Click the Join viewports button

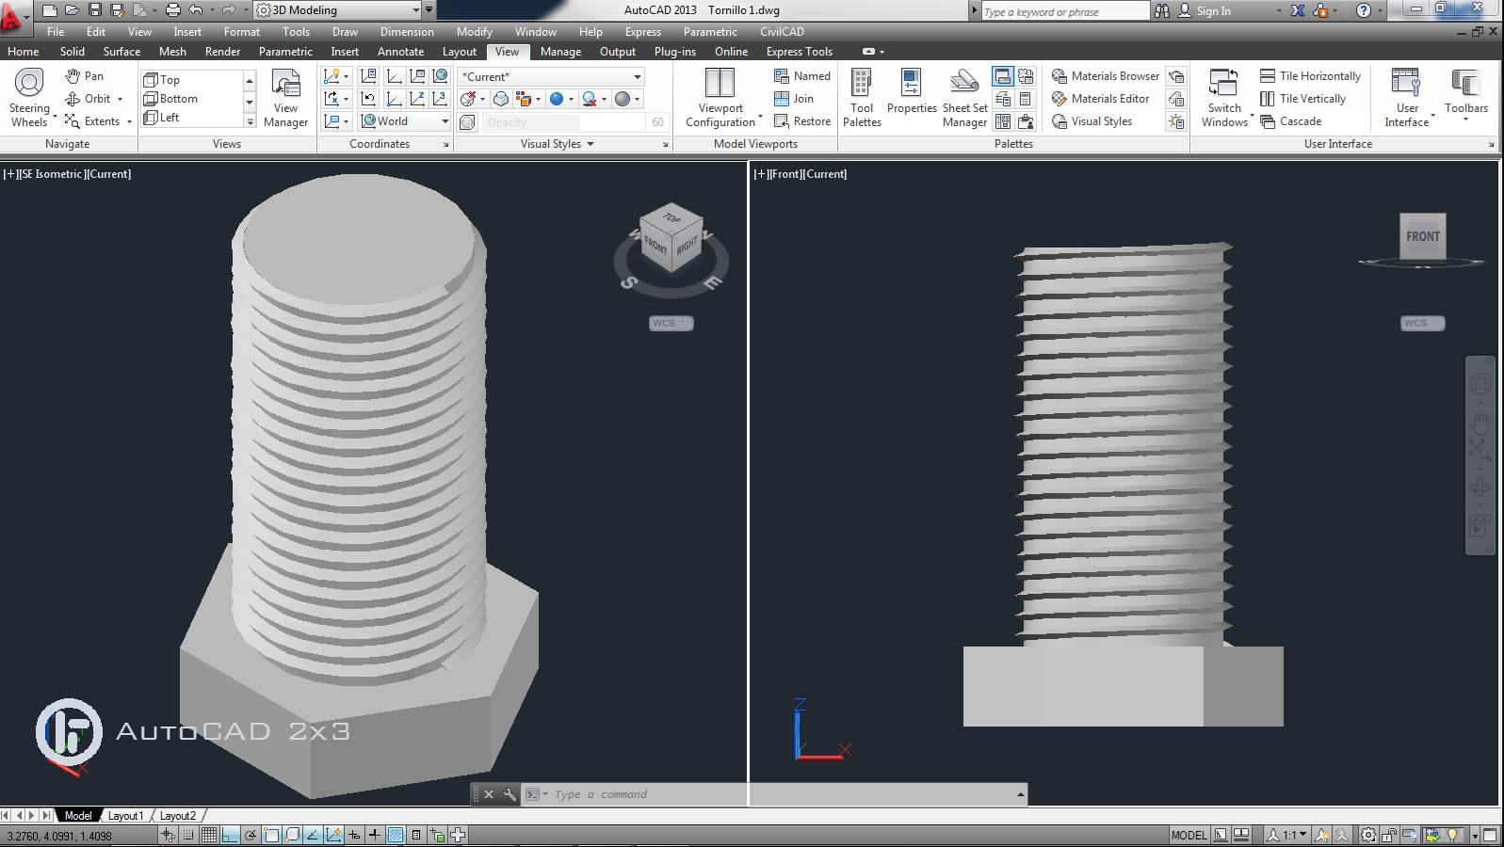click(794, 99)
